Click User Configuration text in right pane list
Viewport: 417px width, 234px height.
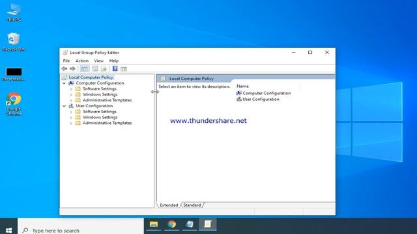261,99
